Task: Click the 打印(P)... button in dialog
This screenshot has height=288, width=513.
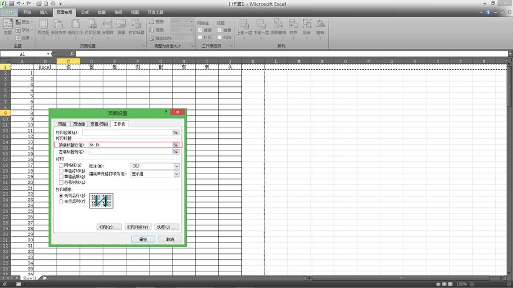Action: 109,227
